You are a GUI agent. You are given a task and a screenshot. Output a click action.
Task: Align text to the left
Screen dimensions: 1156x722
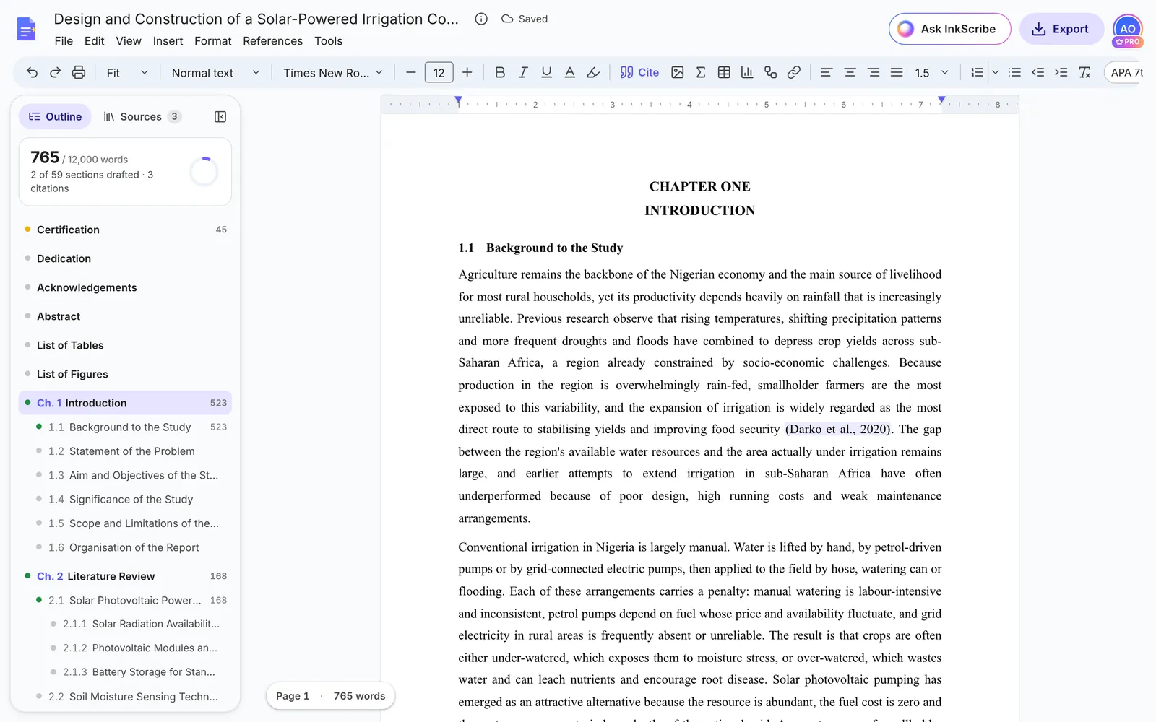pos(827,72)
